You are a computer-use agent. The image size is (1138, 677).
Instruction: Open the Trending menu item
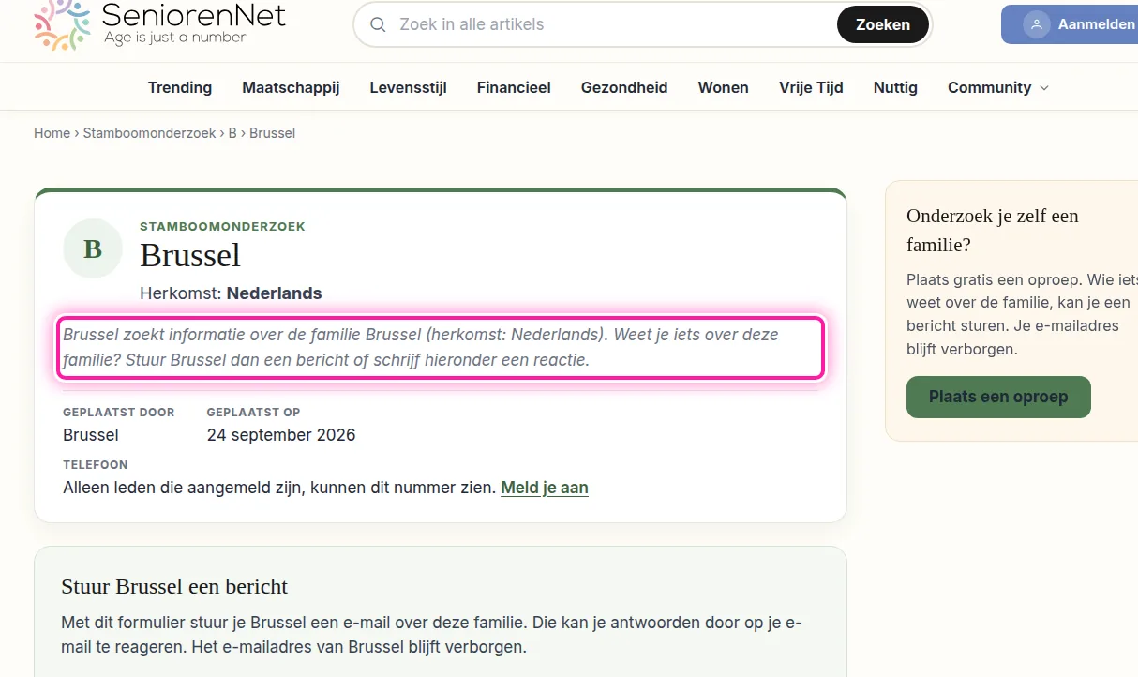pyautogui.click(x=180, y=87)
